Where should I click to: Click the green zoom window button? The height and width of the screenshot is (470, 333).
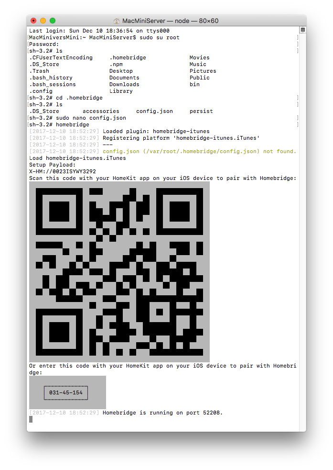[53, 21]
